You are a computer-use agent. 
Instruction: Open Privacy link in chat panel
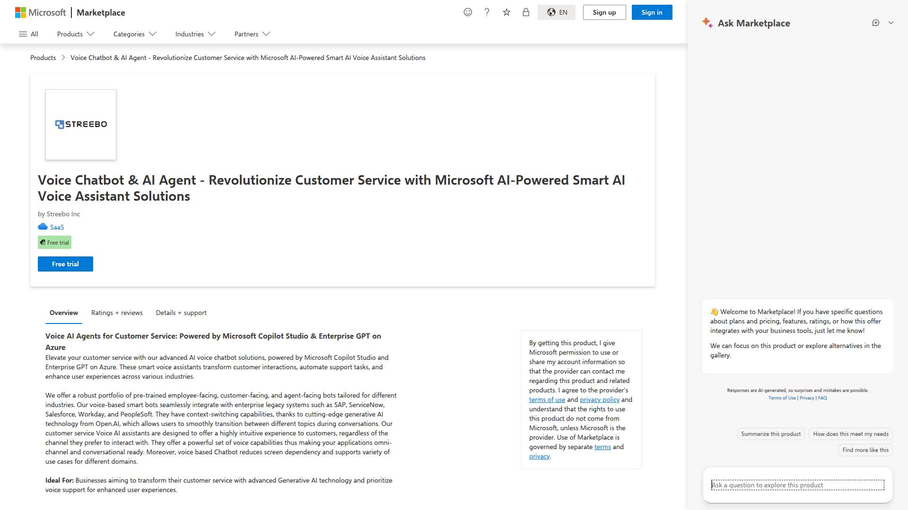point(807,398)
